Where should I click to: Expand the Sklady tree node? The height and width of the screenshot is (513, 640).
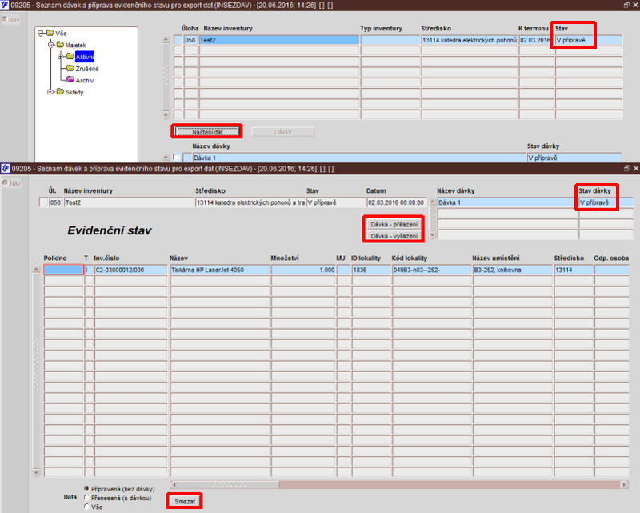point(50,92)
